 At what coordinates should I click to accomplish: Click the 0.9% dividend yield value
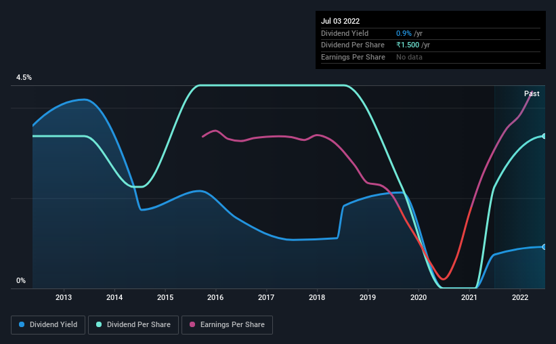click(404, 33)
